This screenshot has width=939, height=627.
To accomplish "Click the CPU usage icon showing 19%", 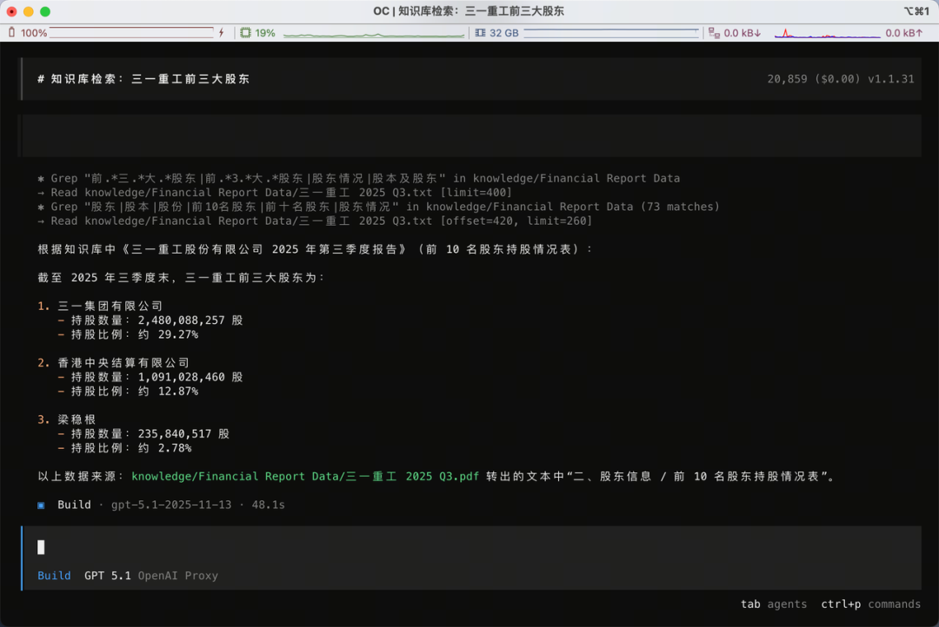I will pyautogui.click(x=247, y=33).
